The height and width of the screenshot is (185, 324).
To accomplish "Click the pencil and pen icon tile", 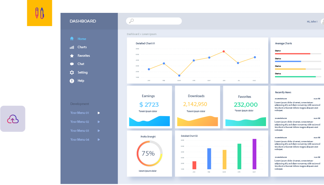I will 39,13.
